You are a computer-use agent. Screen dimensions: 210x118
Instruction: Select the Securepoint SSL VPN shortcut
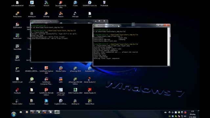tap(61, 5)
